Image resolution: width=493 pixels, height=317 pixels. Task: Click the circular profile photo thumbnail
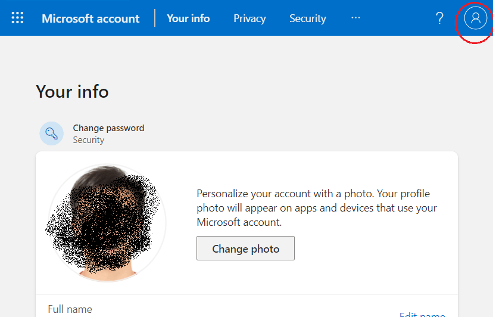click(106, 222)
